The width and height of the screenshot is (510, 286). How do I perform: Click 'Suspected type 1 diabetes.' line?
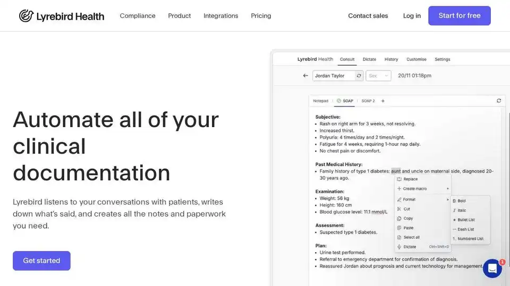(348, 232)
